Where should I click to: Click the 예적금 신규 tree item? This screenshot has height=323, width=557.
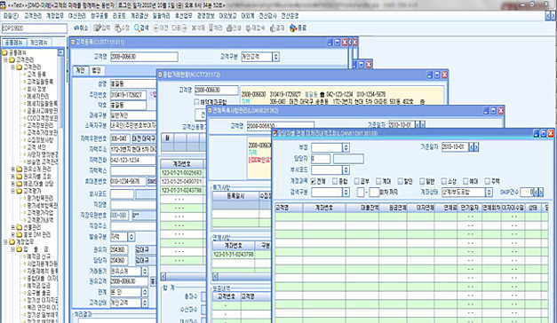39,256
